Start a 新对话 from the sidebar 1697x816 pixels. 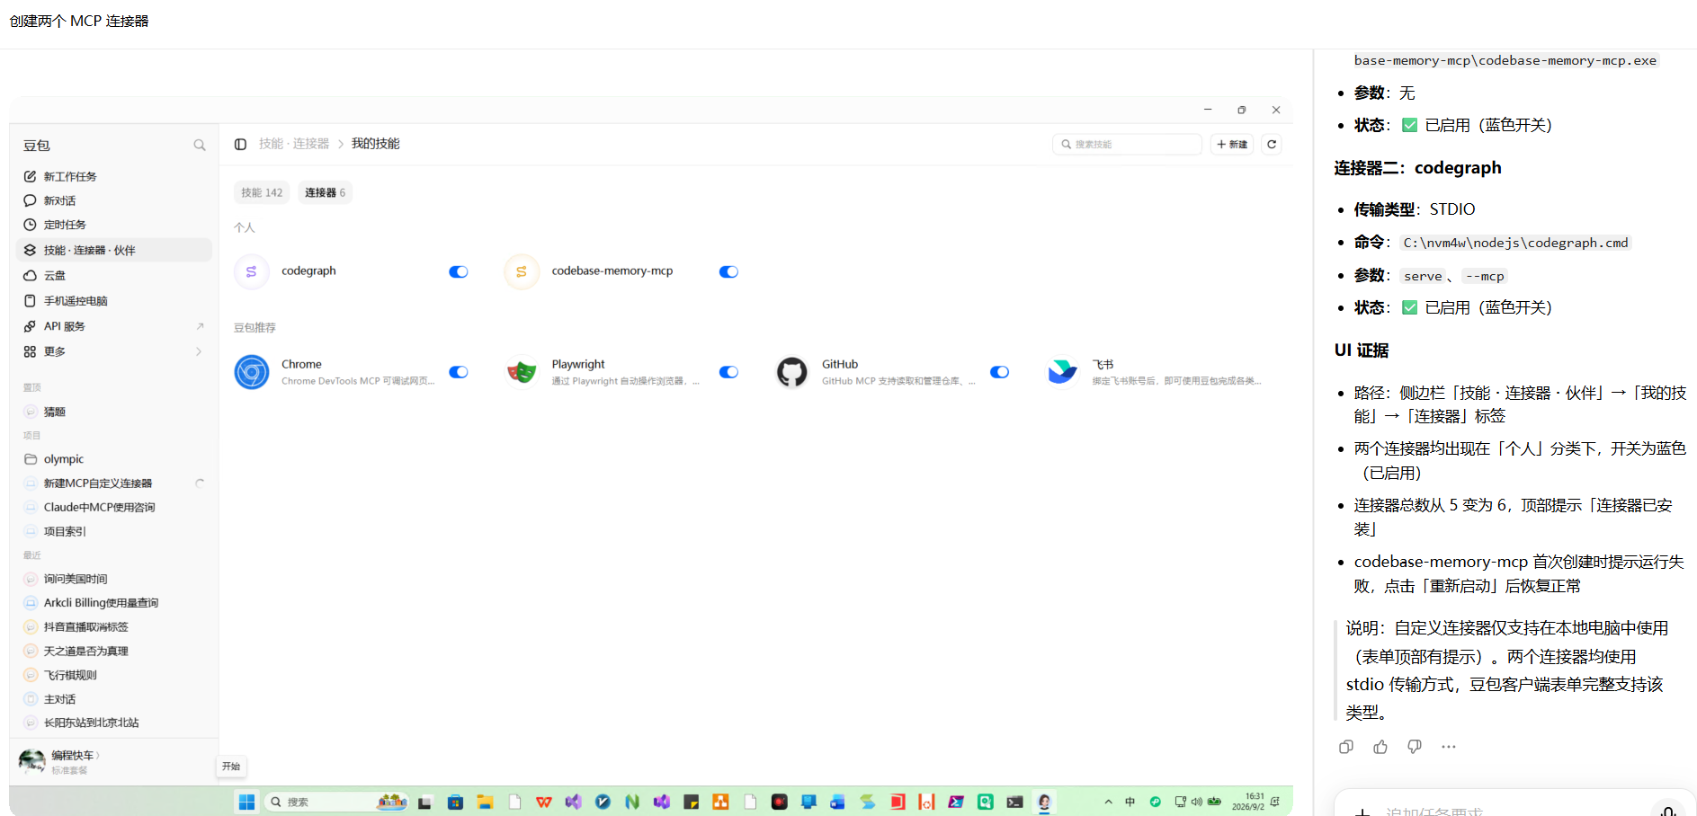tap(114, 200)
